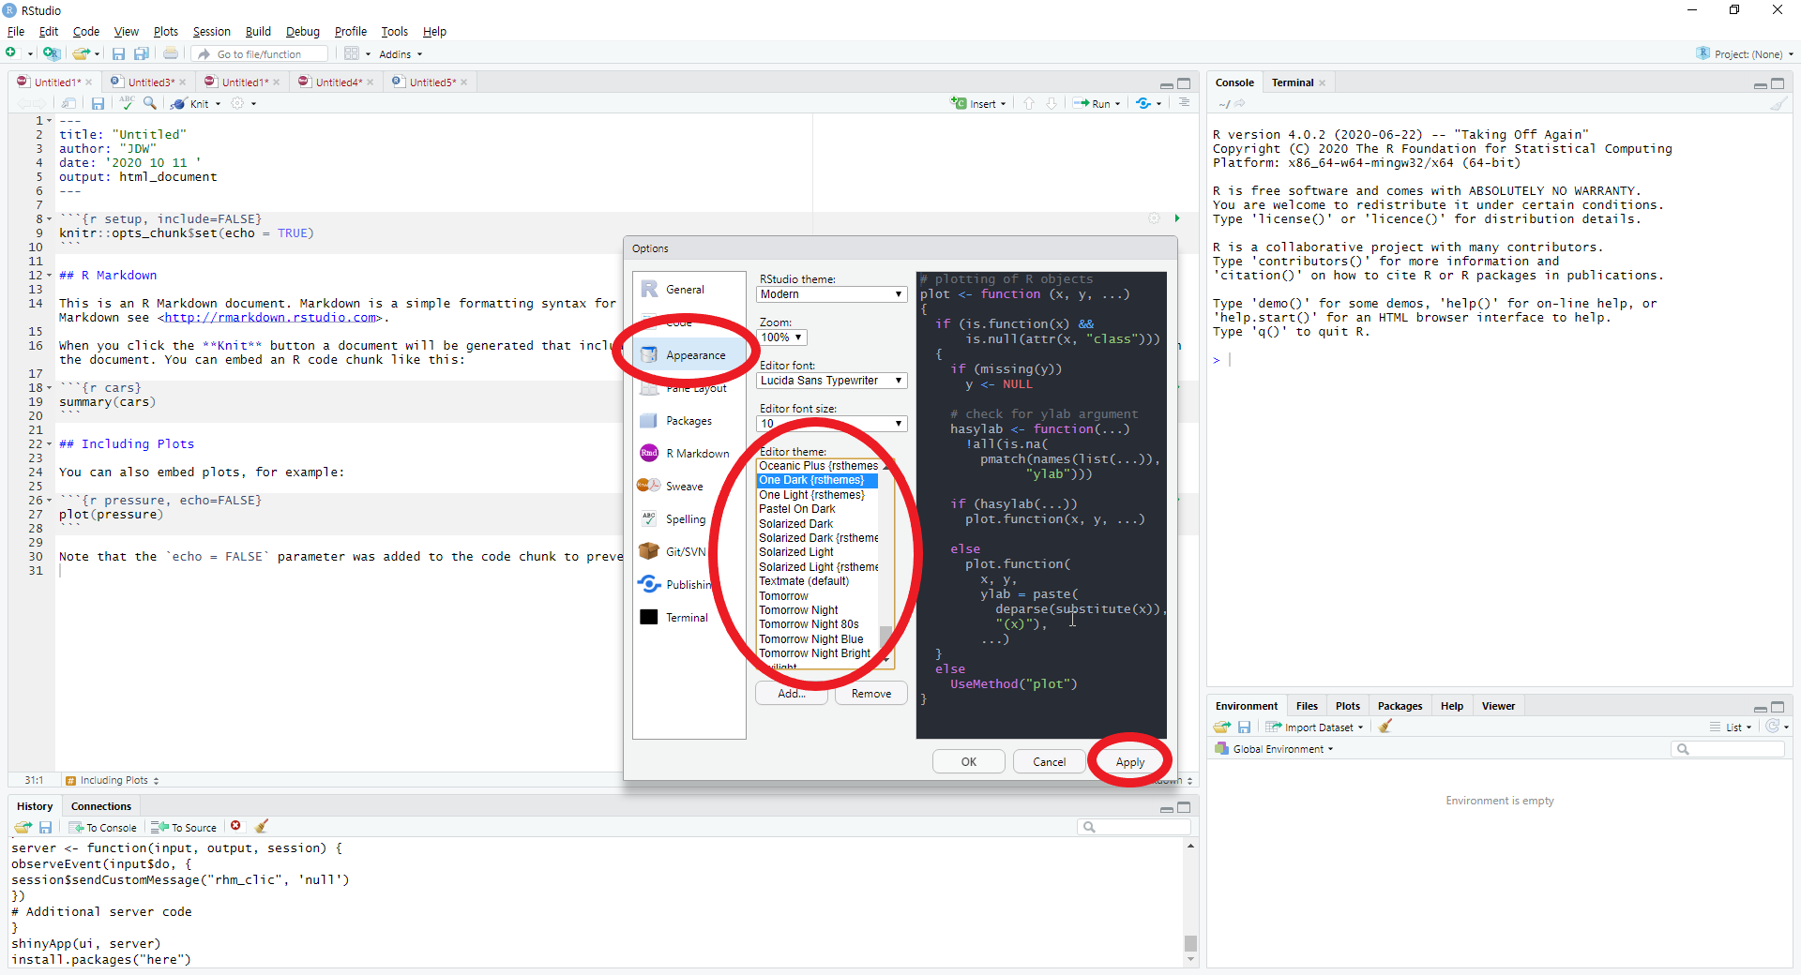Switch to the Packages tab in lower-right pane

[x=1400, y=706]
